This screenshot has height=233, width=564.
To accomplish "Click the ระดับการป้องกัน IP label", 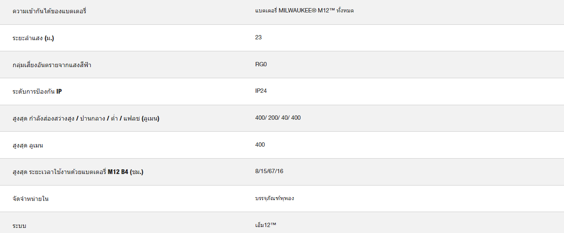I will [x=37, y=91].
